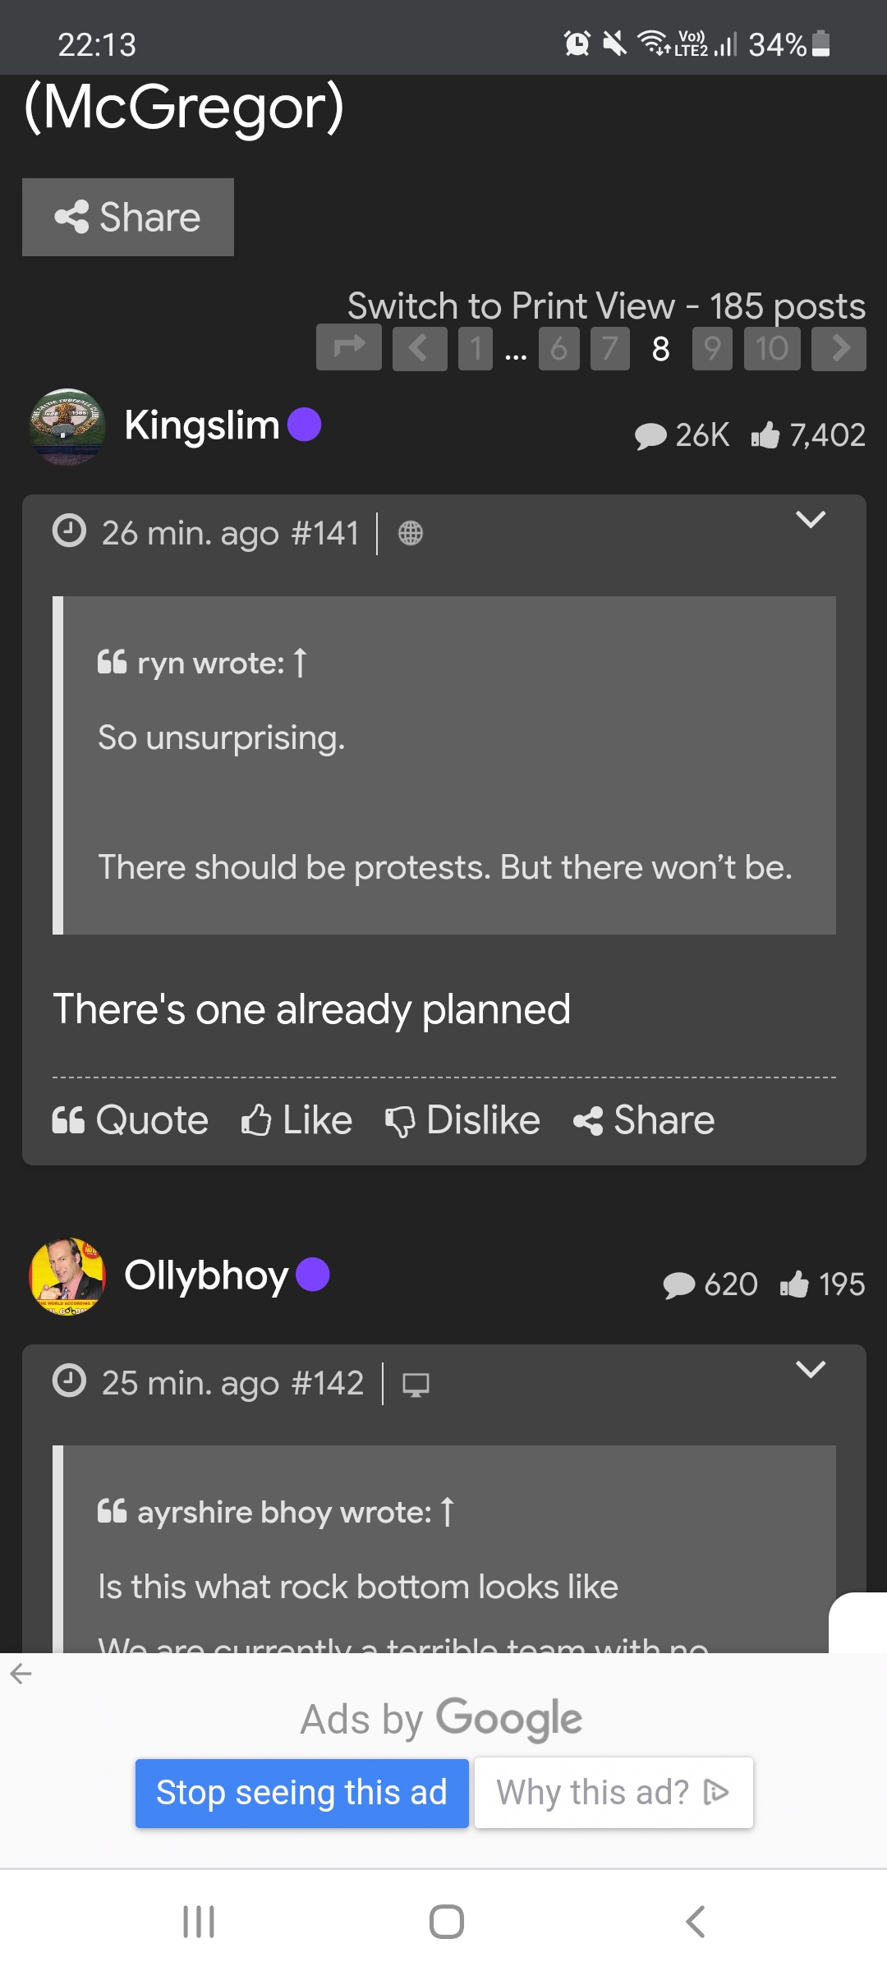Expand options chevron on post #142
Image resolution: width=887 pixels, height=1971 pixels.
[x=811, y=1370]
